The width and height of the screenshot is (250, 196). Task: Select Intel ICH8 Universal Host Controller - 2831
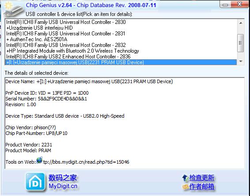point(121,34)
